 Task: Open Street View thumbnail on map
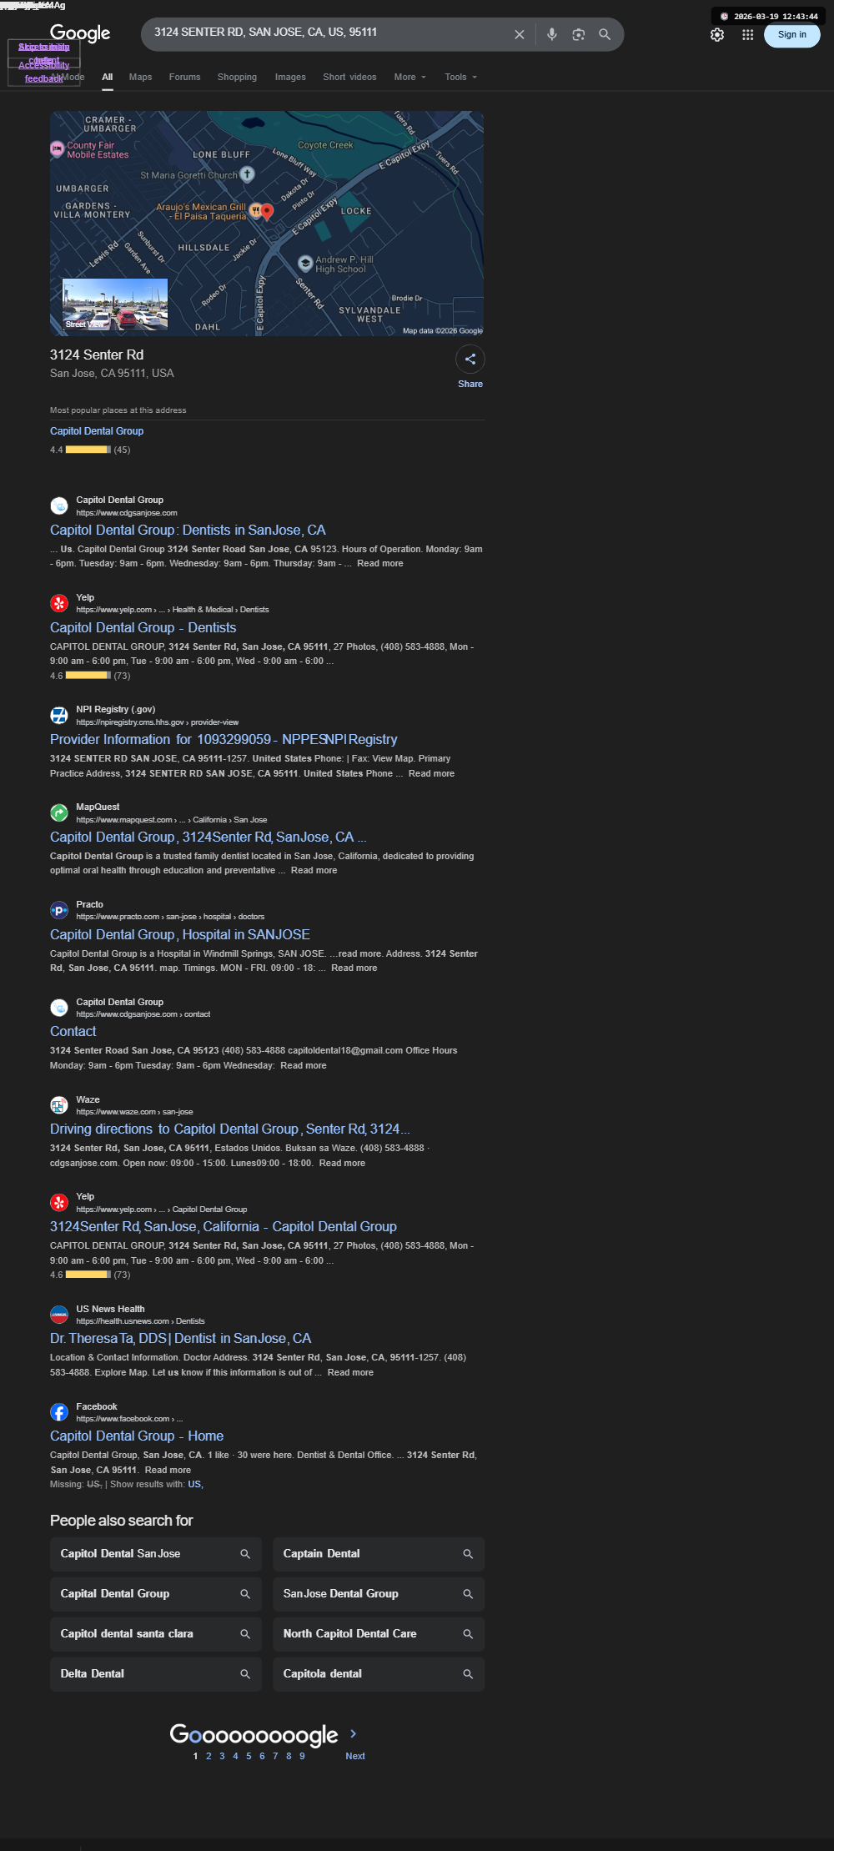[x=115, y=304]
